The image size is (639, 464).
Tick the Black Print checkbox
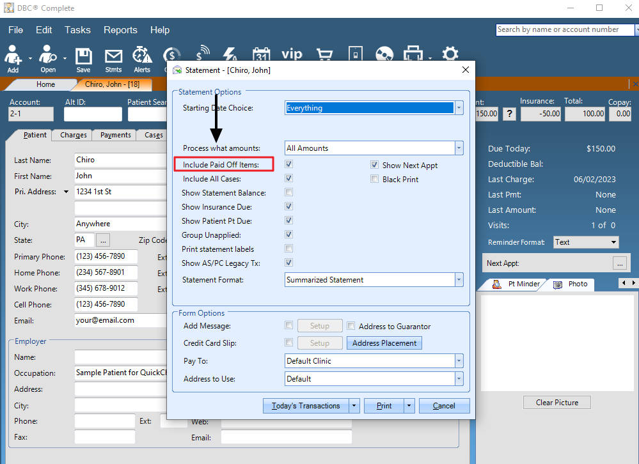click(x=375, y=180)
